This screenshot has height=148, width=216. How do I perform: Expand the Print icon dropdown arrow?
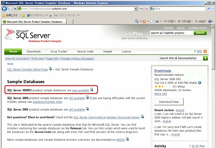pos(161,21)
